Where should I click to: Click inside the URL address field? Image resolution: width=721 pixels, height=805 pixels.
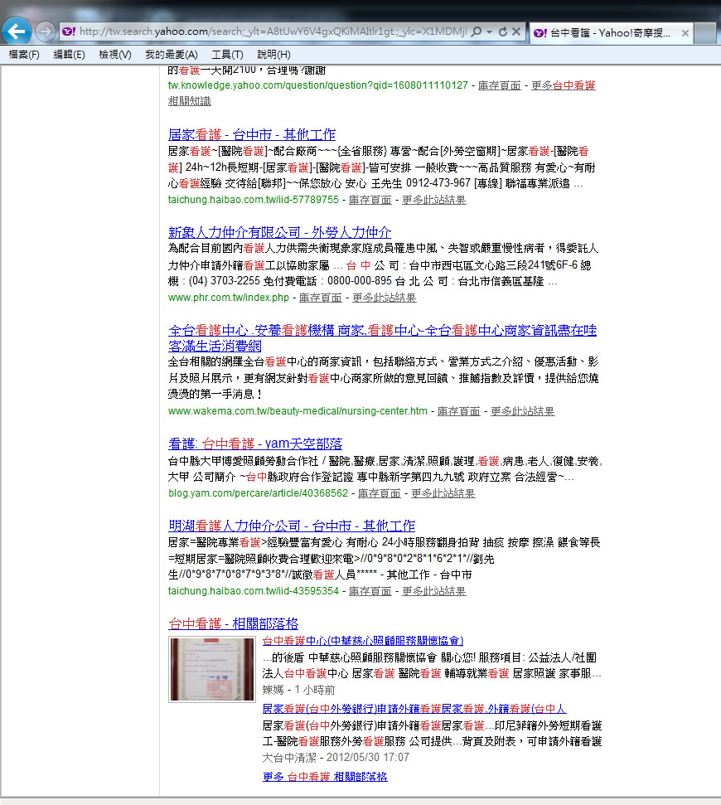tap(272, 32)
